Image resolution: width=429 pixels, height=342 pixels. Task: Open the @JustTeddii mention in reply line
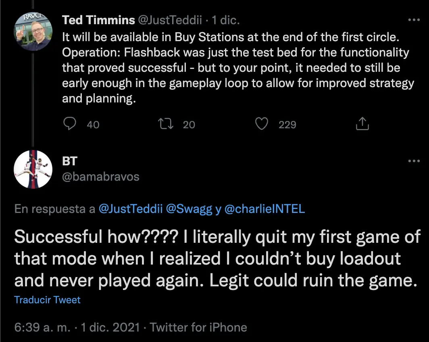(131, 209)
